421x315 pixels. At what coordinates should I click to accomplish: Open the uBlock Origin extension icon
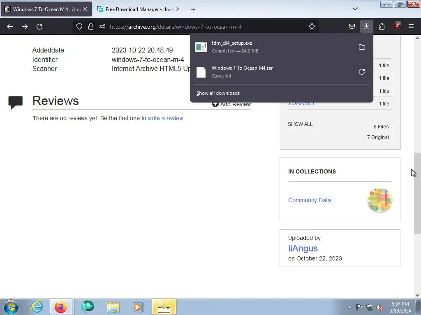click(397, 26)
